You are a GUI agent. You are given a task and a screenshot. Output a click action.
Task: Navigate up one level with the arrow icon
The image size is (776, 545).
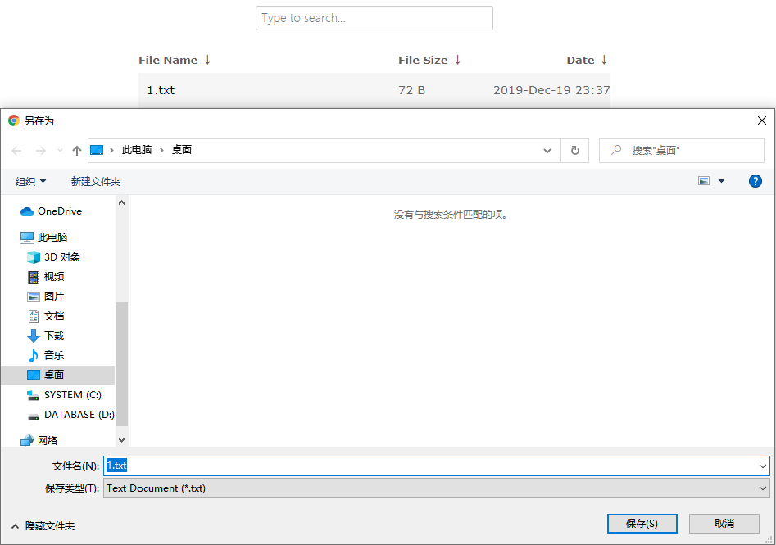(76, 150)
